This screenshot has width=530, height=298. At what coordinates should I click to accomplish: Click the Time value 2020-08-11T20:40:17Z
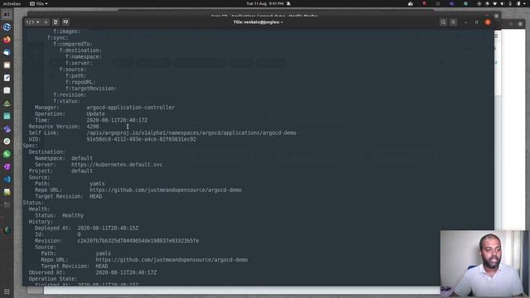click(x=117, y=120)
